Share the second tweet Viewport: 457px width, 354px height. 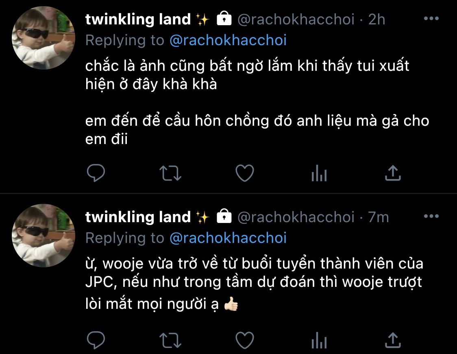[393, 340]
